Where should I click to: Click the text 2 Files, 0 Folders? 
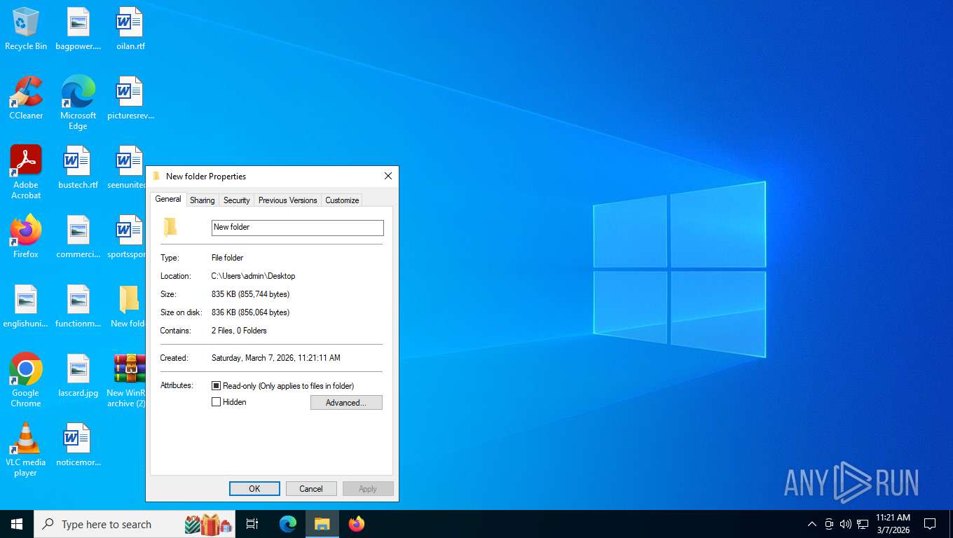240,331
